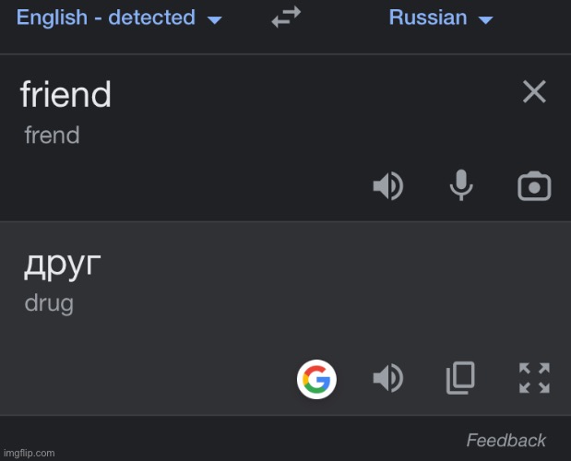
Task: Choose the "Russian" target language label
Action: (430, 18)
